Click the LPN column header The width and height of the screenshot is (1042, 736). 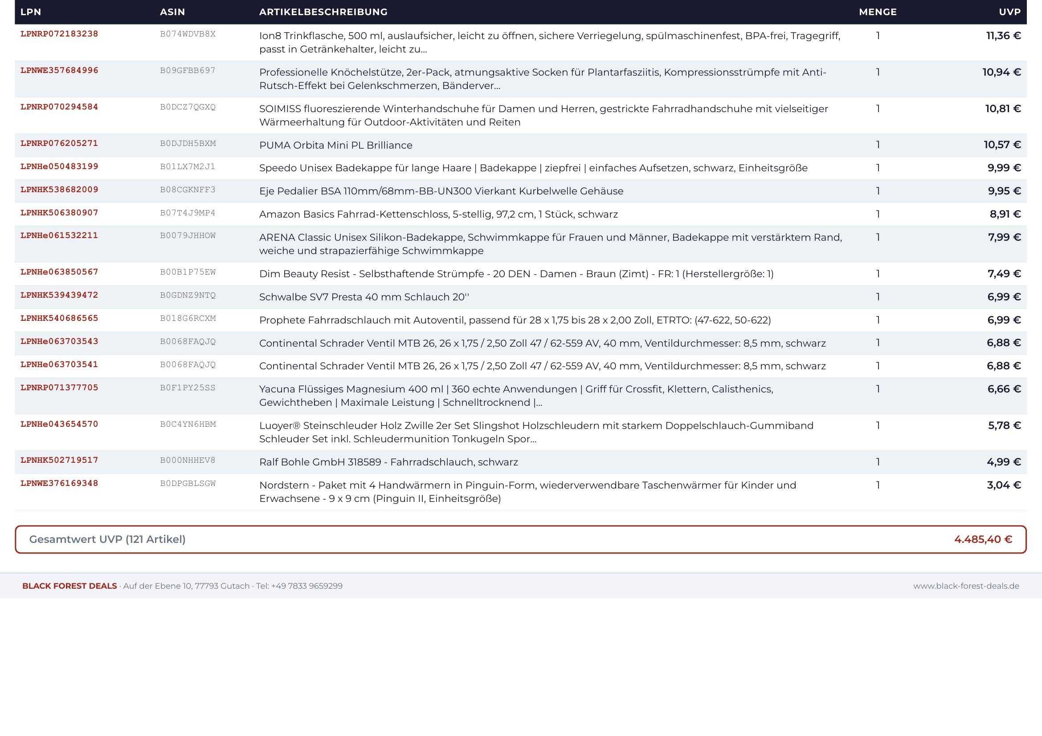31,12
